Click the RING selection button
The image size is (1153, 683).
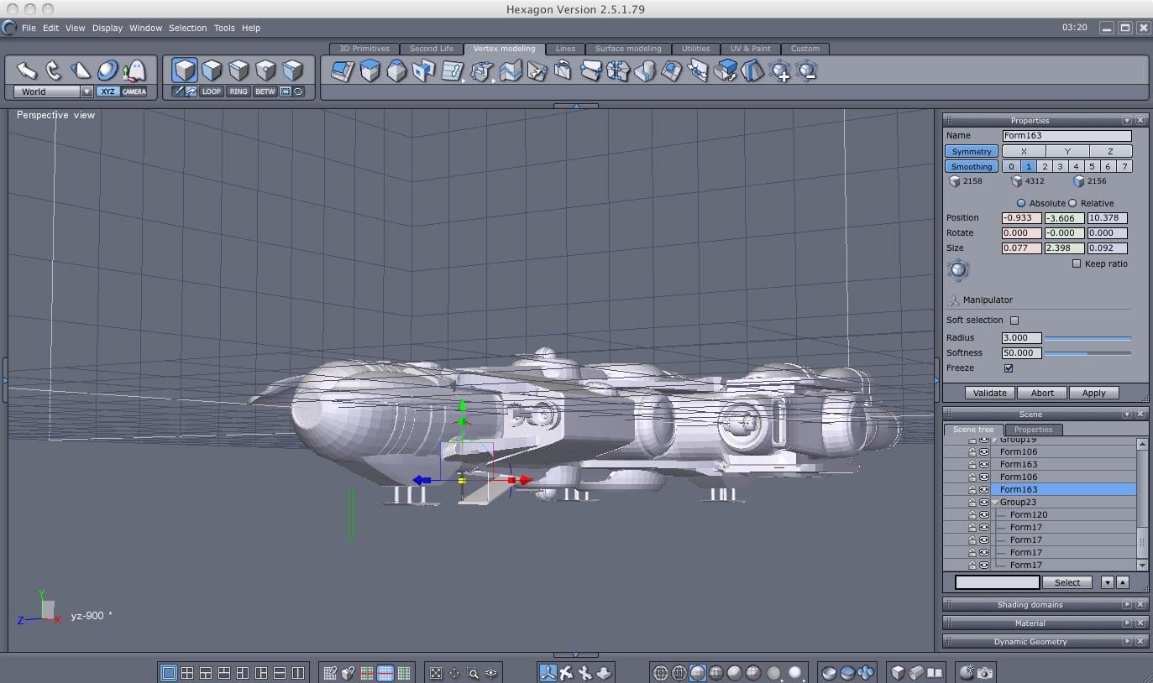[x=238, y=91]
